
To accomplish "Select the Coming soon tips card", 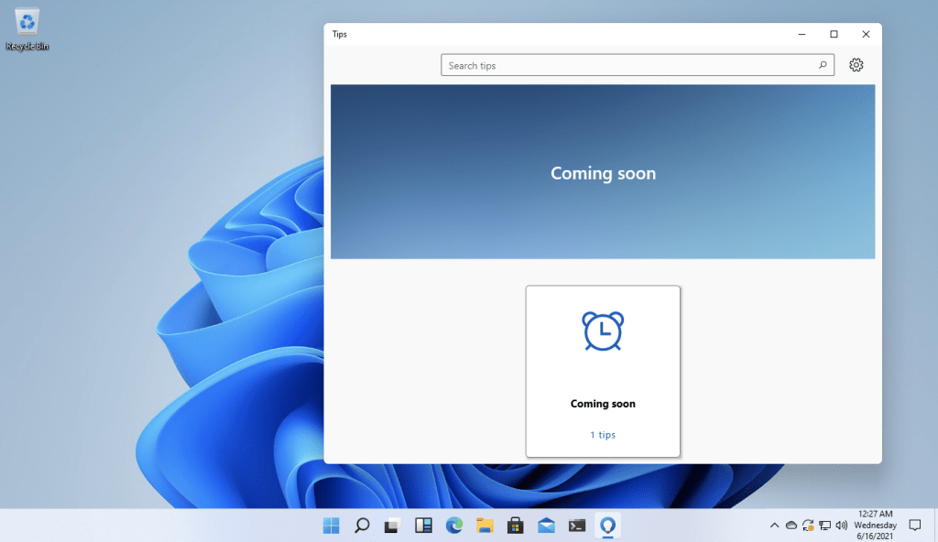I will 603,371.
